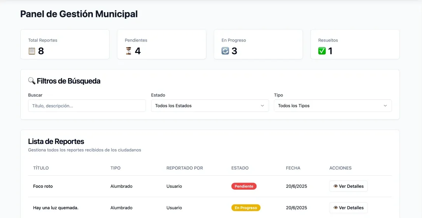The height and width of the screenshot is (218, 422).
Task: Click the Gestiona todos los reportes subtitle
Action: (x=84, y=150)
